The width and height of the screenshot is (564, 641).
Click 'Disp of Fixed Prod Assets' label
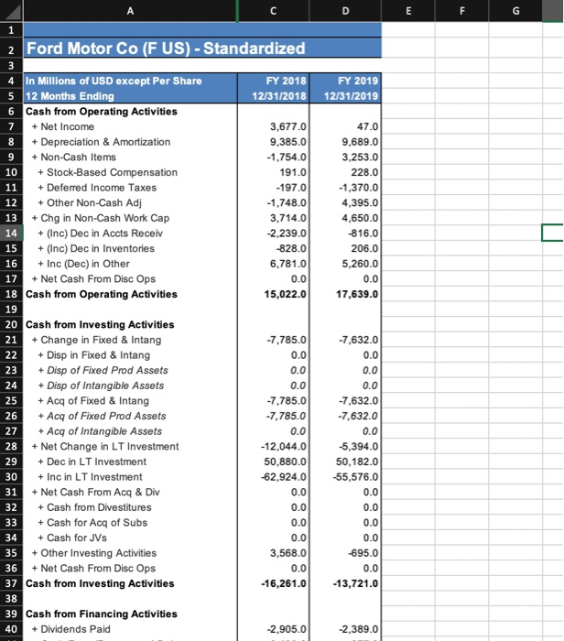(103, 370)
